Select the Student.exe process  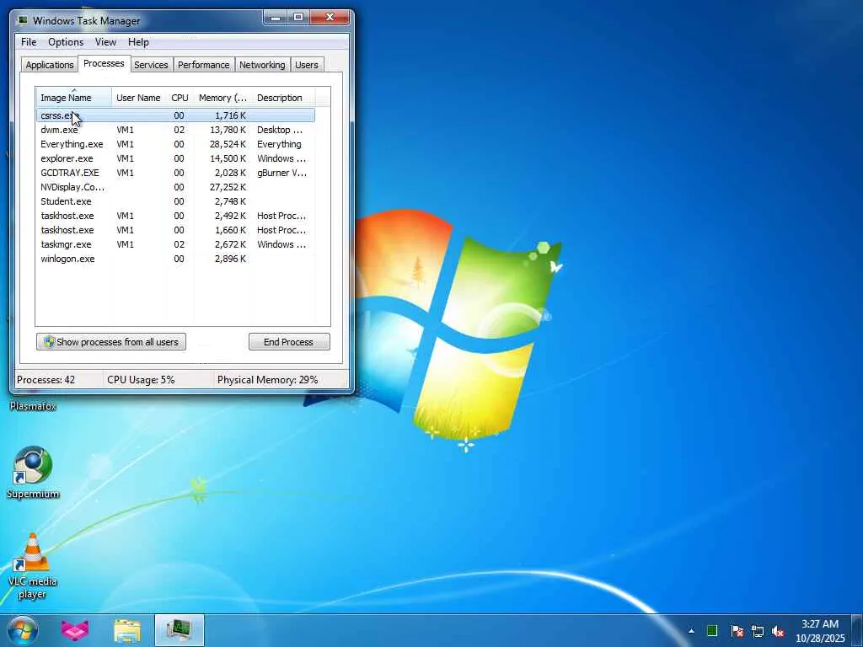[175, 201]
